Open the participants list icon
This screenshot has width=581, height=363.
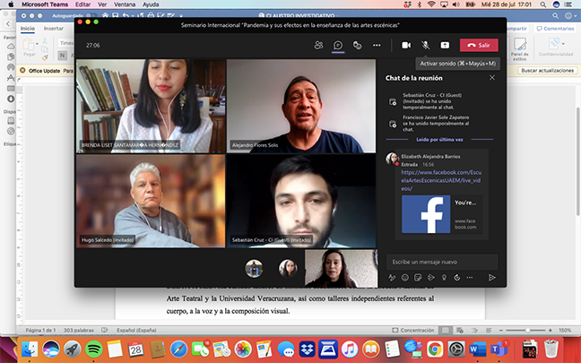pos(318,45)
